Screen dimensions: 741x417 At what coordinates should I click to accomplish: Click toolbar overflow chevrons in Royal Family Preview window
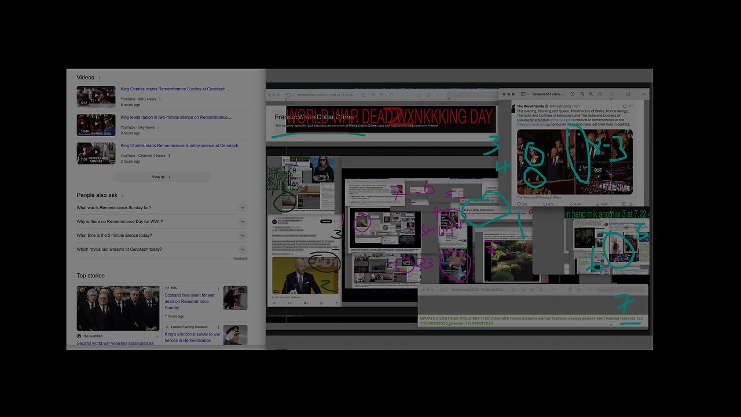643,94
